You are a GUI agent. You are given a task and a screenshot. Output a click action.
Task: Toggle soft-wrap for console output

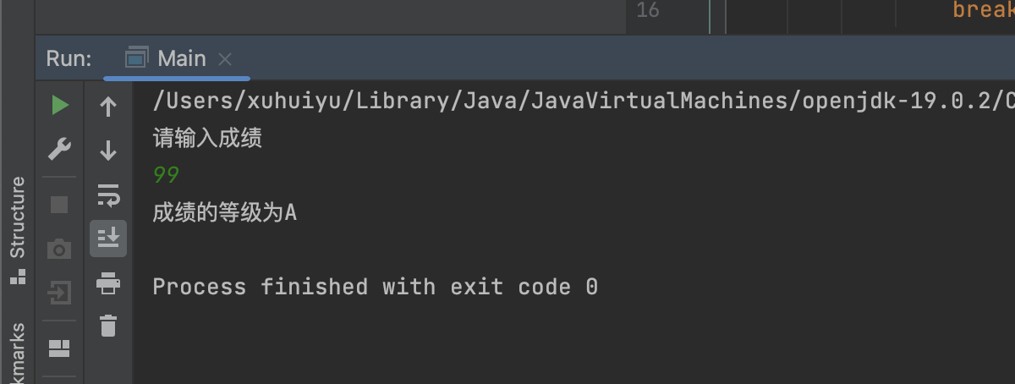point(108,195)
